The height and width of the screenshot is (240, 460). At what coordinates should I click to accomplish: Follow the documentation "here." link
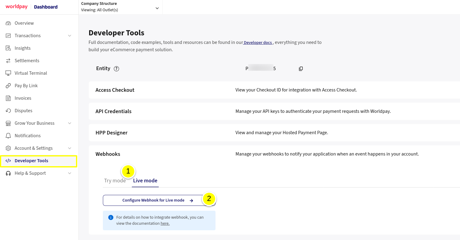[165, 224]
